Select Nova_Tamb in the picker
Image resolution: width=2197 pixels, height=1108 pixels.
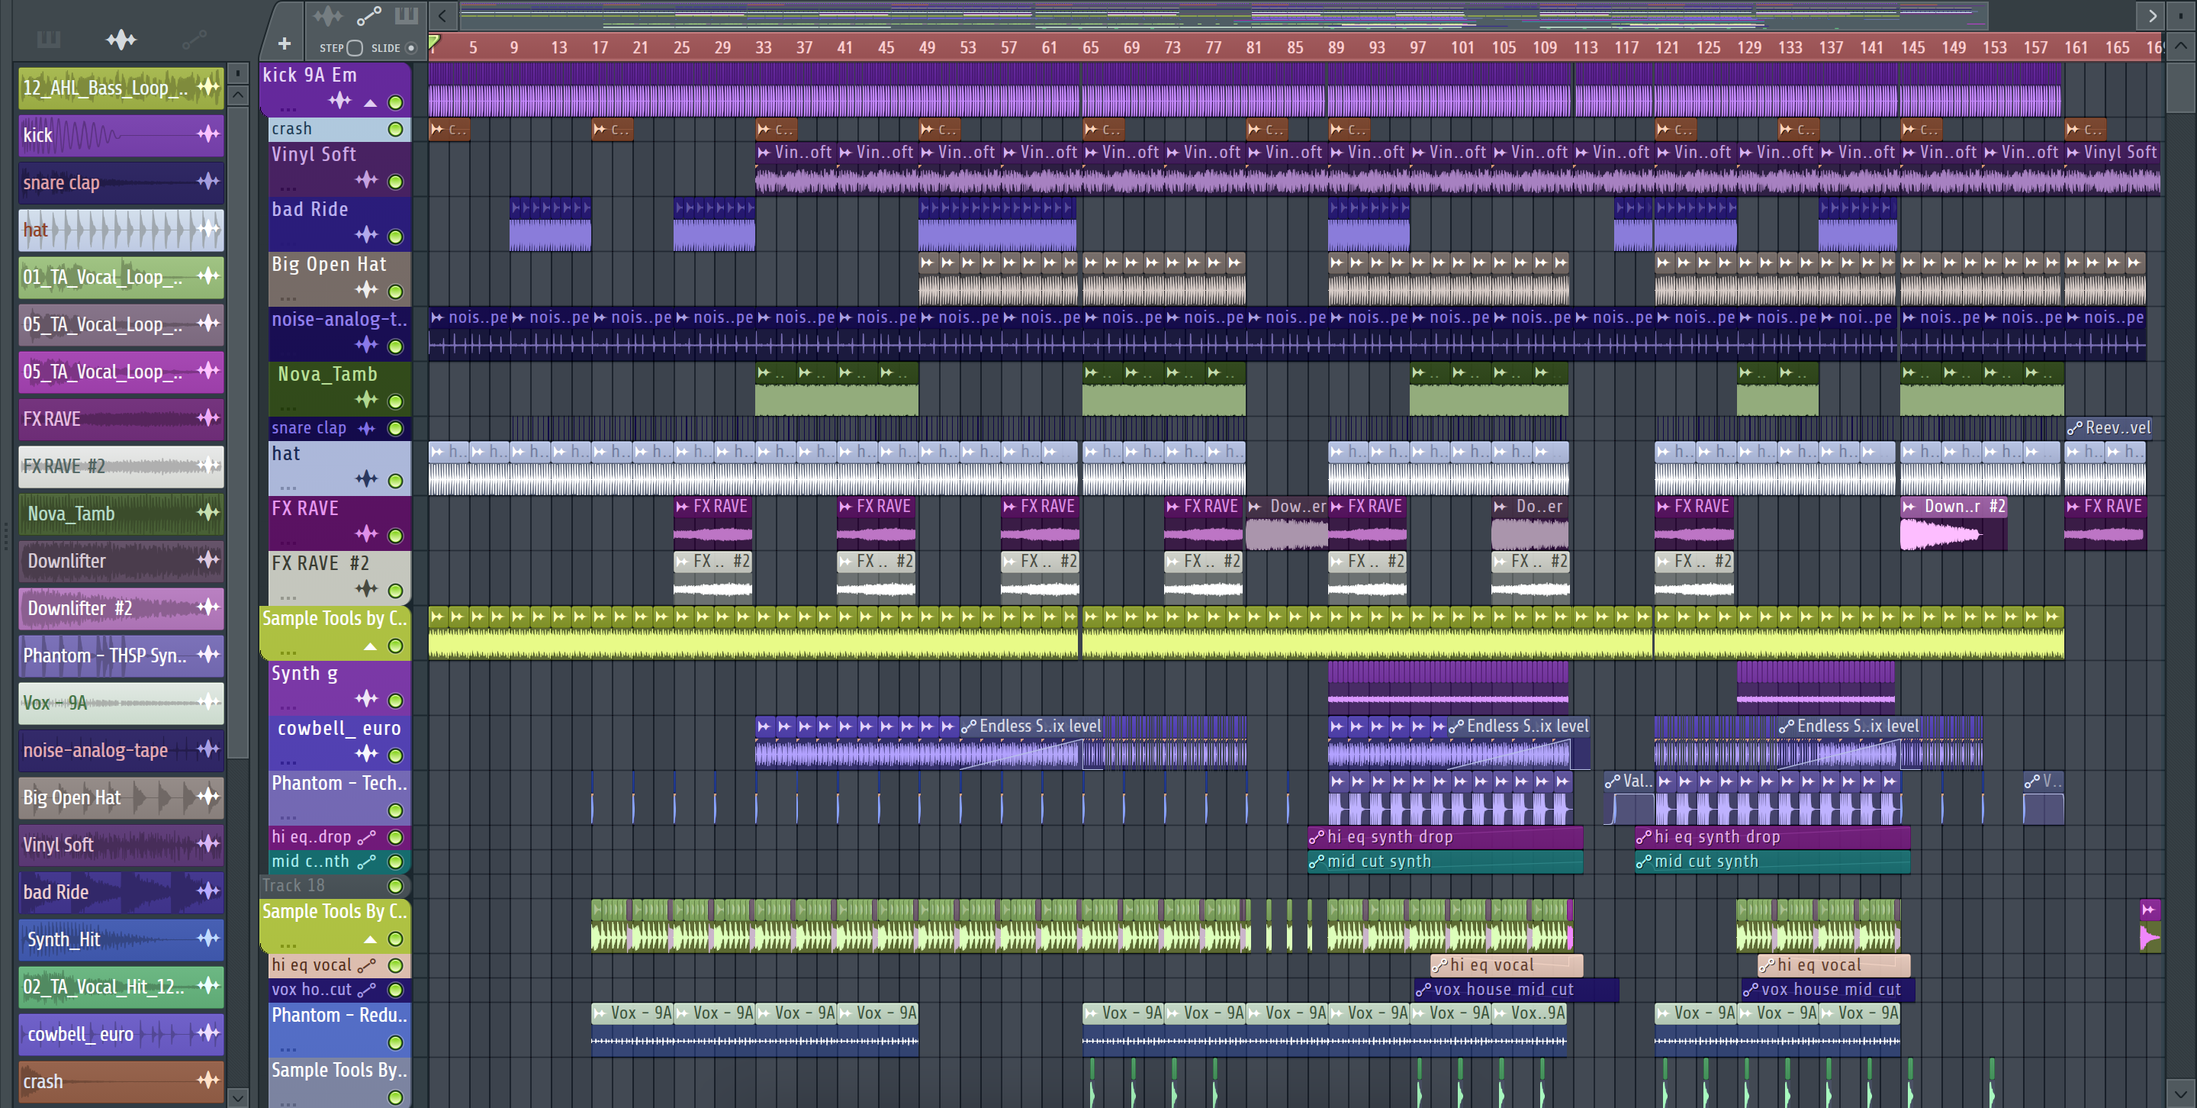121,513
